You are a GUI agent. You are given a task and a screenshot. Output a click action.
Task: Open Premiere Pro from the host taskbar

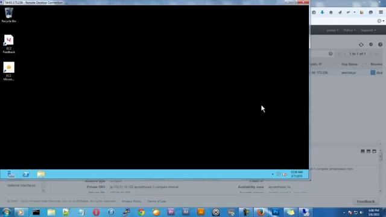(x=171, y=212)
